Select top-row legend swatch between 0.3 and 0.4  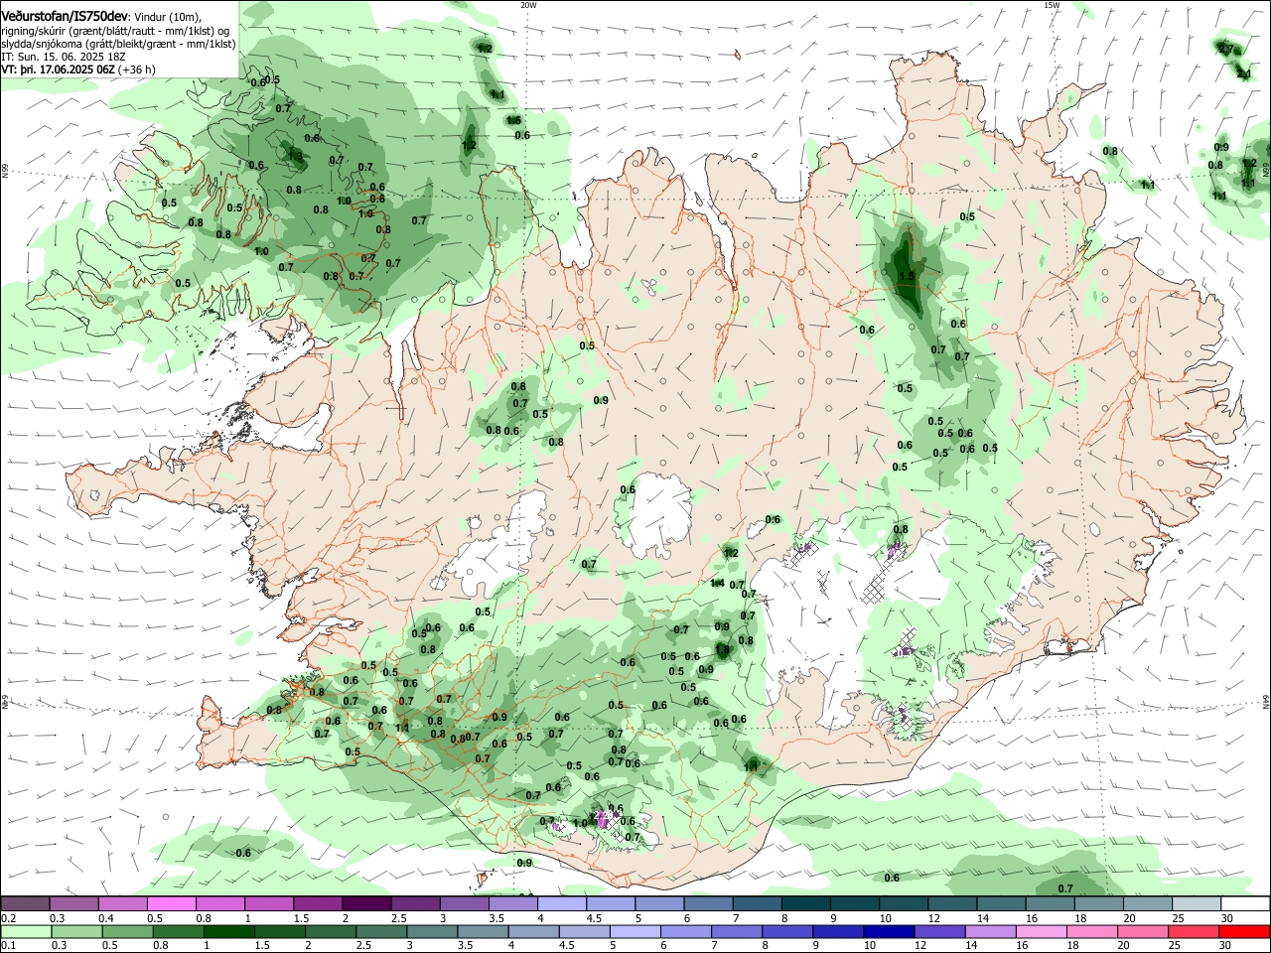click(73, 904)
